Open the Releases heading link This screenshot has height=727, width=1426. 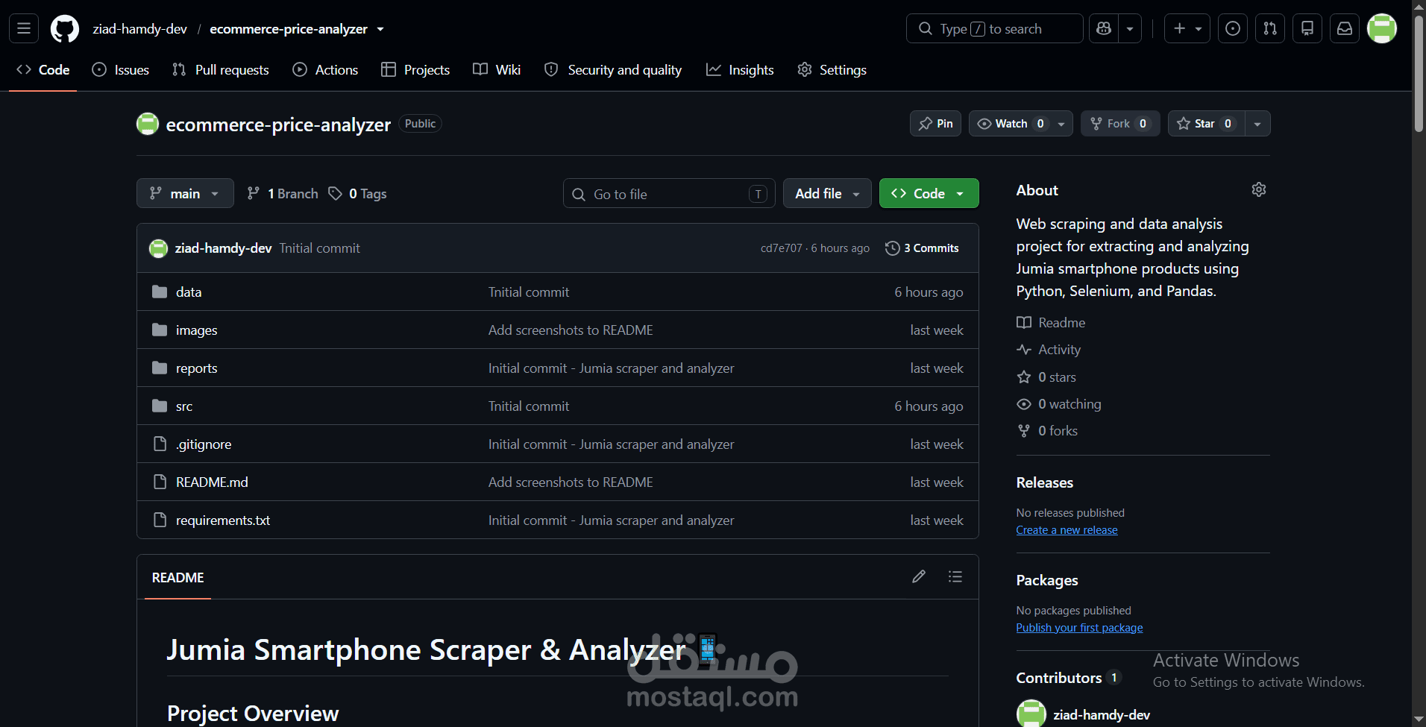[x=1044, y=482]
